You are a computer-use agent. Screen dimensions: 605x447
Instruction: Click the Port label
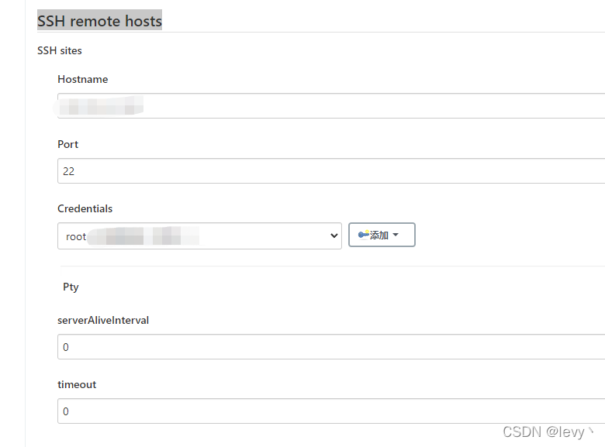pyautogui.click(x=67, y=144)
